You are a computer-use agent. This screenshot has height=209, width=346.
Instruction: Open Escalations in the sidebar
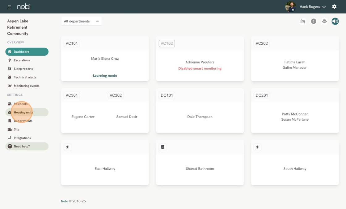click(22, 60)
